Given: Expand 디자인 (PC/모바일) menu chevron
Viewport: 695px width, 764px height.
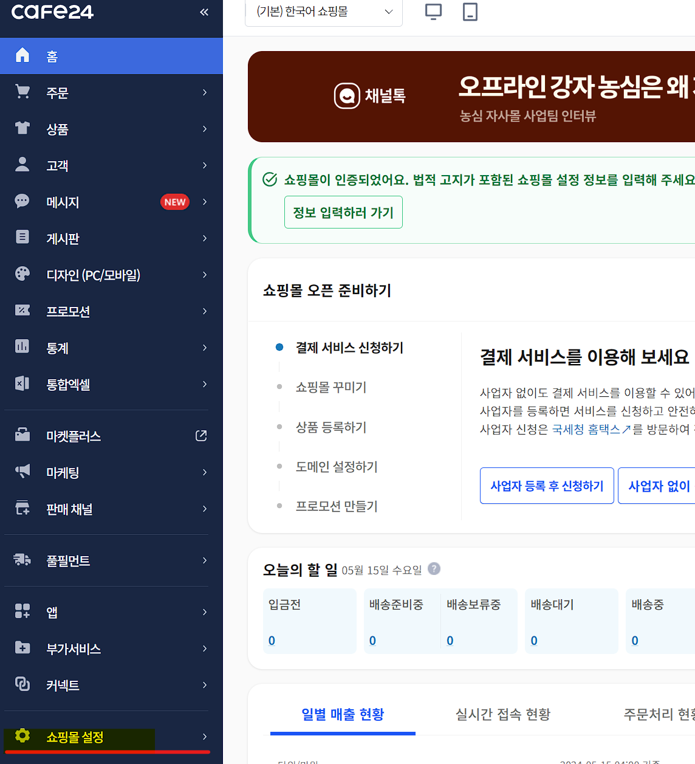Looking at the screenshot, I should point(205,275).
